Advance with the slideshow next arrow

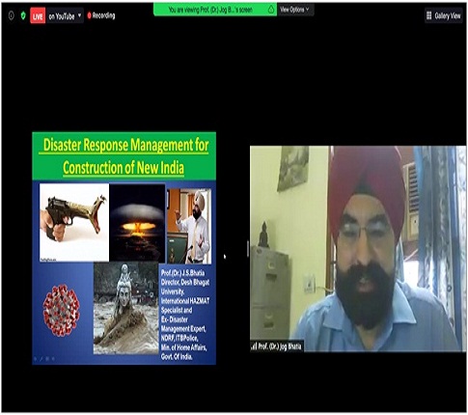53,359
